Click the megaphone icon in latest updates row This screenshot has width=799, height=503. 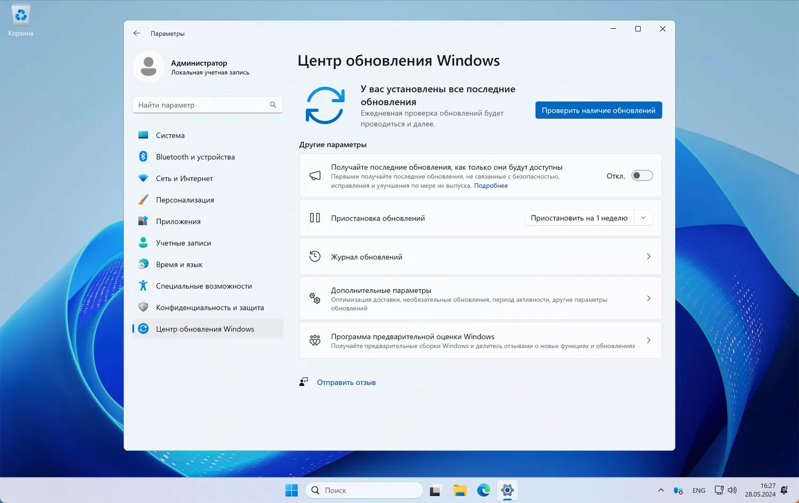pos(315,176)
